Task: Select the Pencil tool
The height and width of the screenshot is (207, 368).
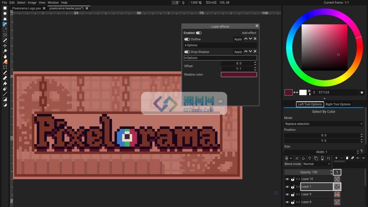Action: pos(5,73)
